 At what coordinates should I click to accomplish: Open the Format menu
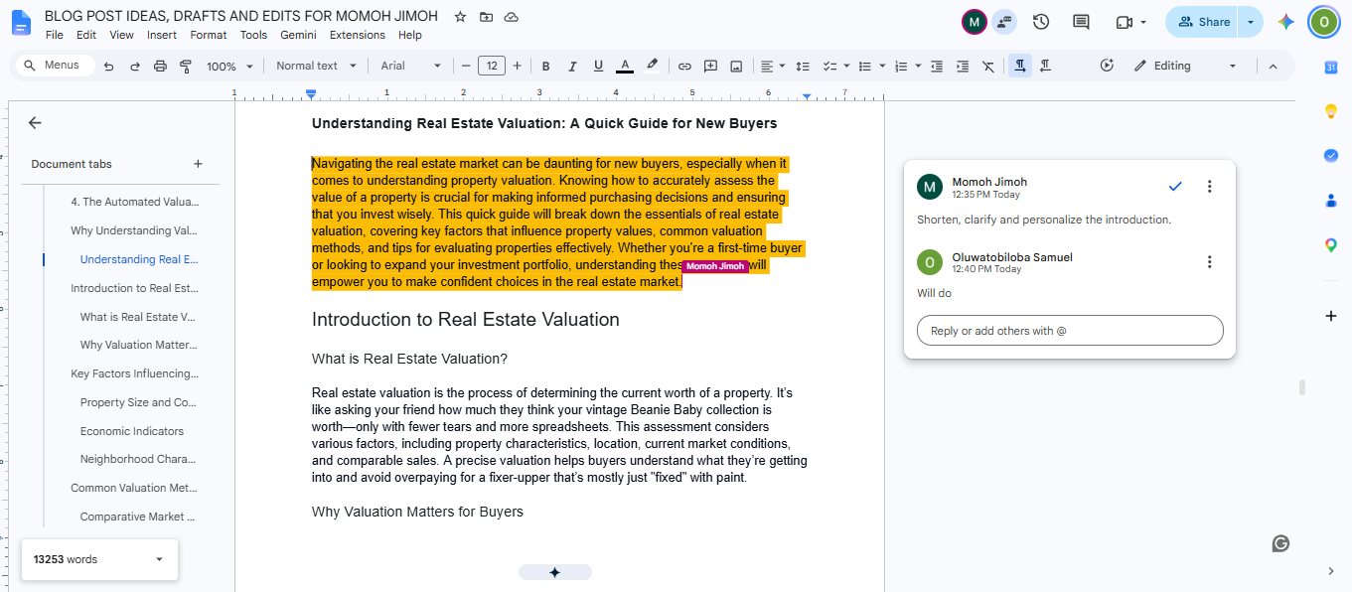click(x=209, y=36)
